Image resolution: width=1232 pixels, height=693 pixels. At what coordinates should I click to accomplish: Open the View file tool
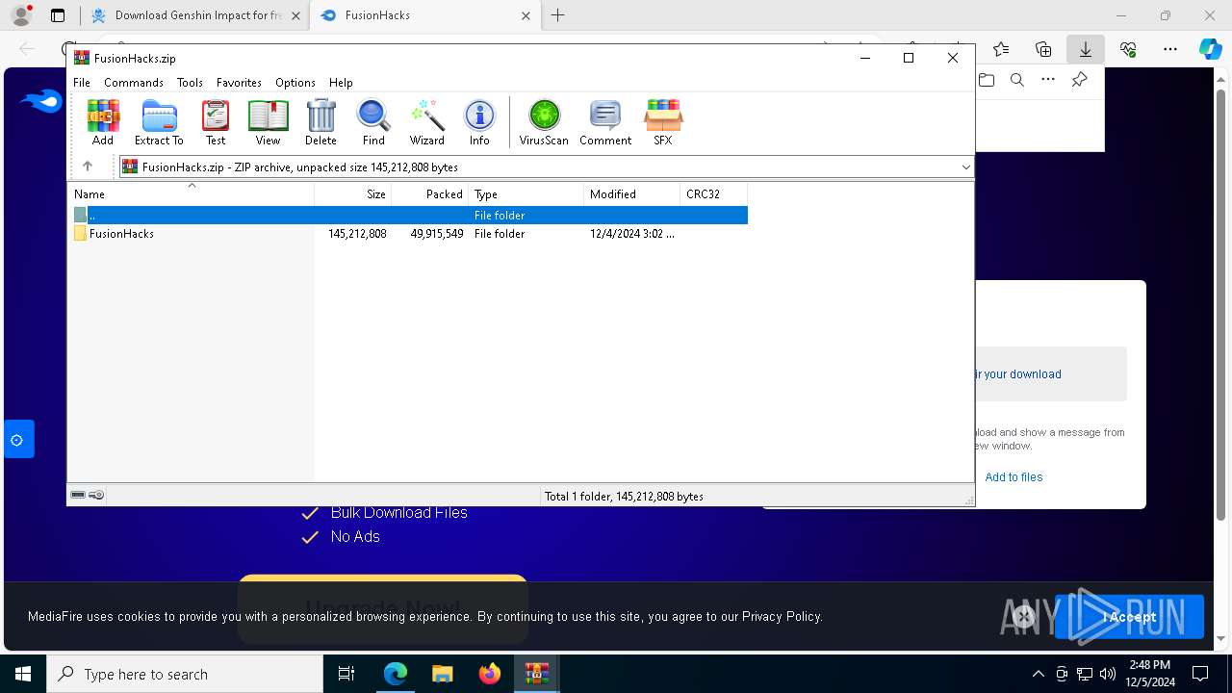click(x=268, y=122)
